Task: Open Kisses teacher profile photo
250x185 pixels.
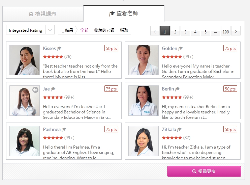Action: [x=25, y=60]
